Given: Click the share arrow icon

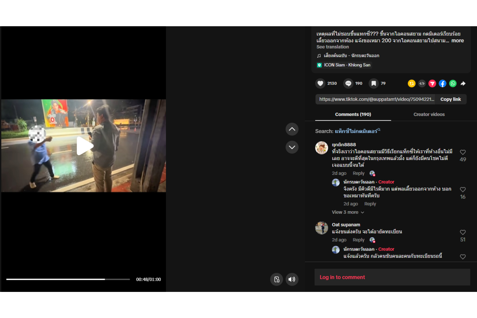Looking at the screenshot, I should tap(463, 83).
